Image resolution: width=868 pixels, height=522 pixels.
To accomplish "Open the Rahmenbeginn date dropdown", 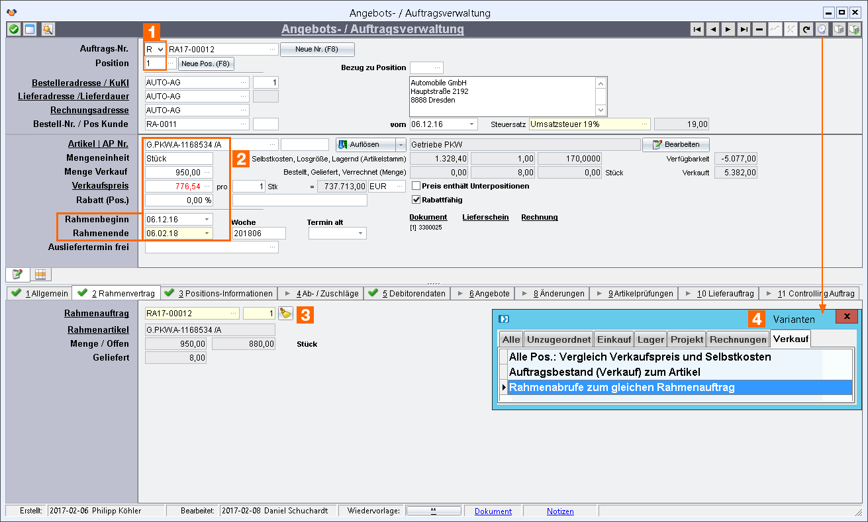I will coord(207,219).
